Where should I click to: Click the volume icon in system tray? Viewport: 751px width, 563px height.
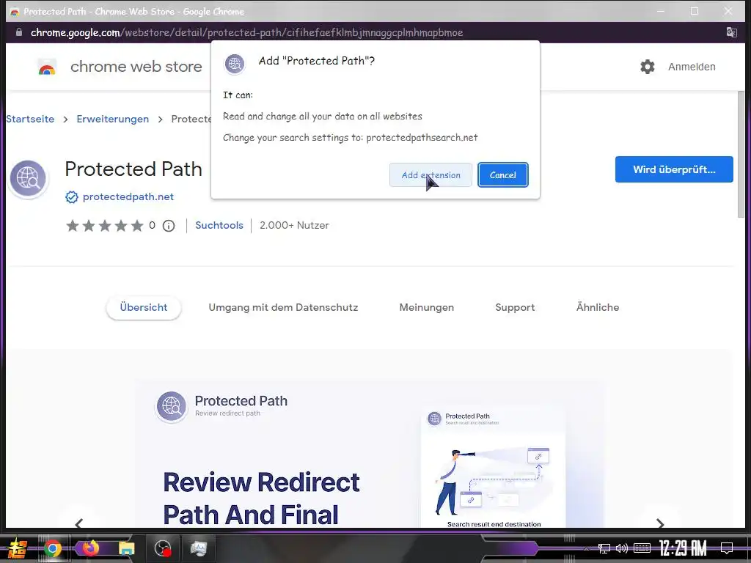[x=621, y=548]
